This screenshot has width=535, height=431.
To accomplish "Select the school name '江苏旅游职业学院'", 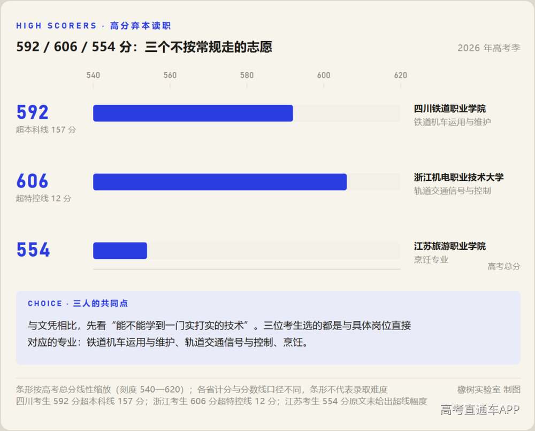I will point(450,246).
